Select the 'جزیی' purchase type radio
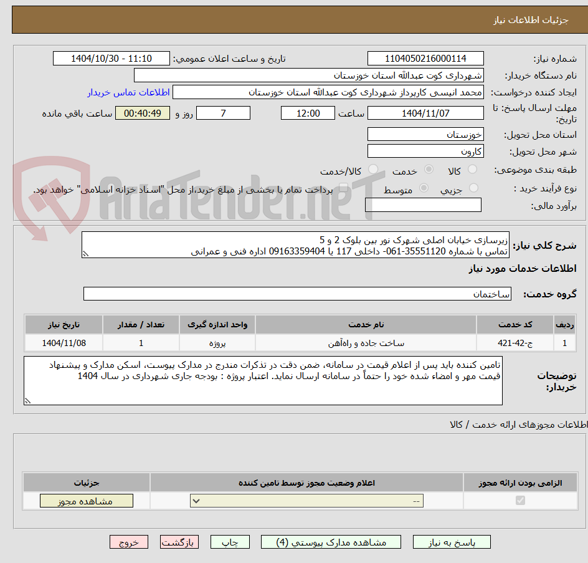588x563 pixels. (473, 188)
